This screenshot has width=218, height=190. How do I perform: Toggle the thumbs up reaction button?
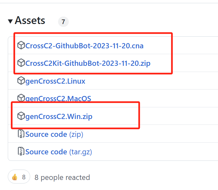tap(19, 177)
